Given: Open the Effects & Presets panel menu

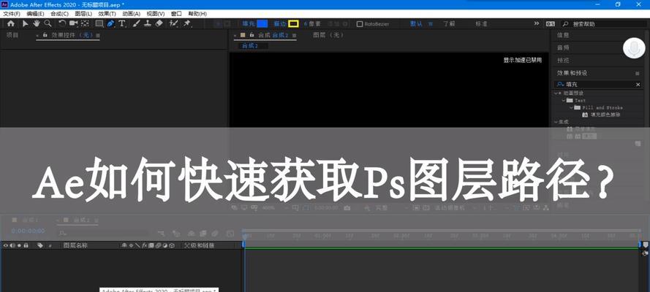Looking at the screenshot, I should [x=638, y=73].
